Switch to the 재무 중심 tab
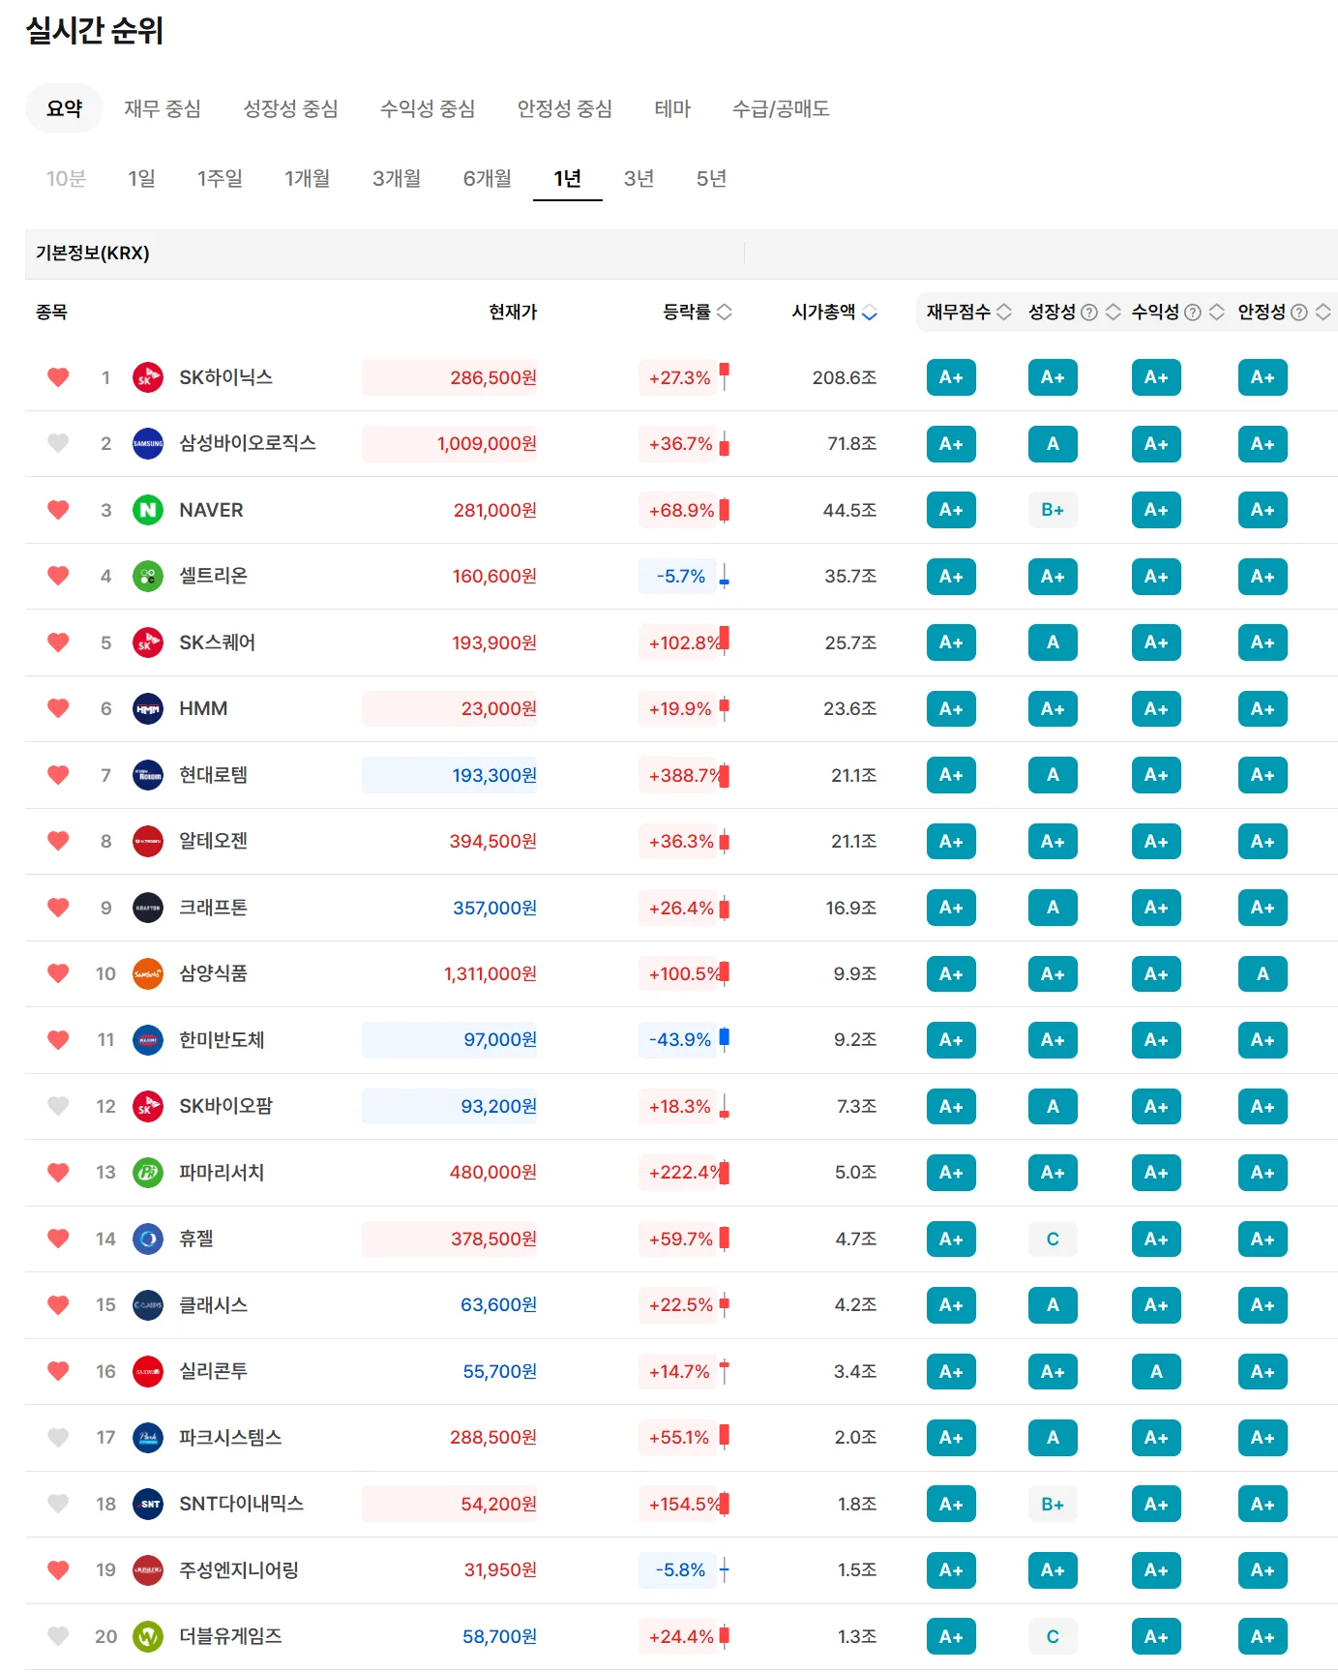Image resolution: width=1338 pixels, height=1672 pixels. 163,108
